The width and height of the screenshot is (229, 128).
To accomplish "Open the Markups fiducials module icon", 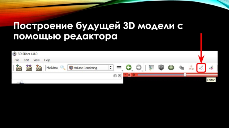I will [x=191, y=68].
